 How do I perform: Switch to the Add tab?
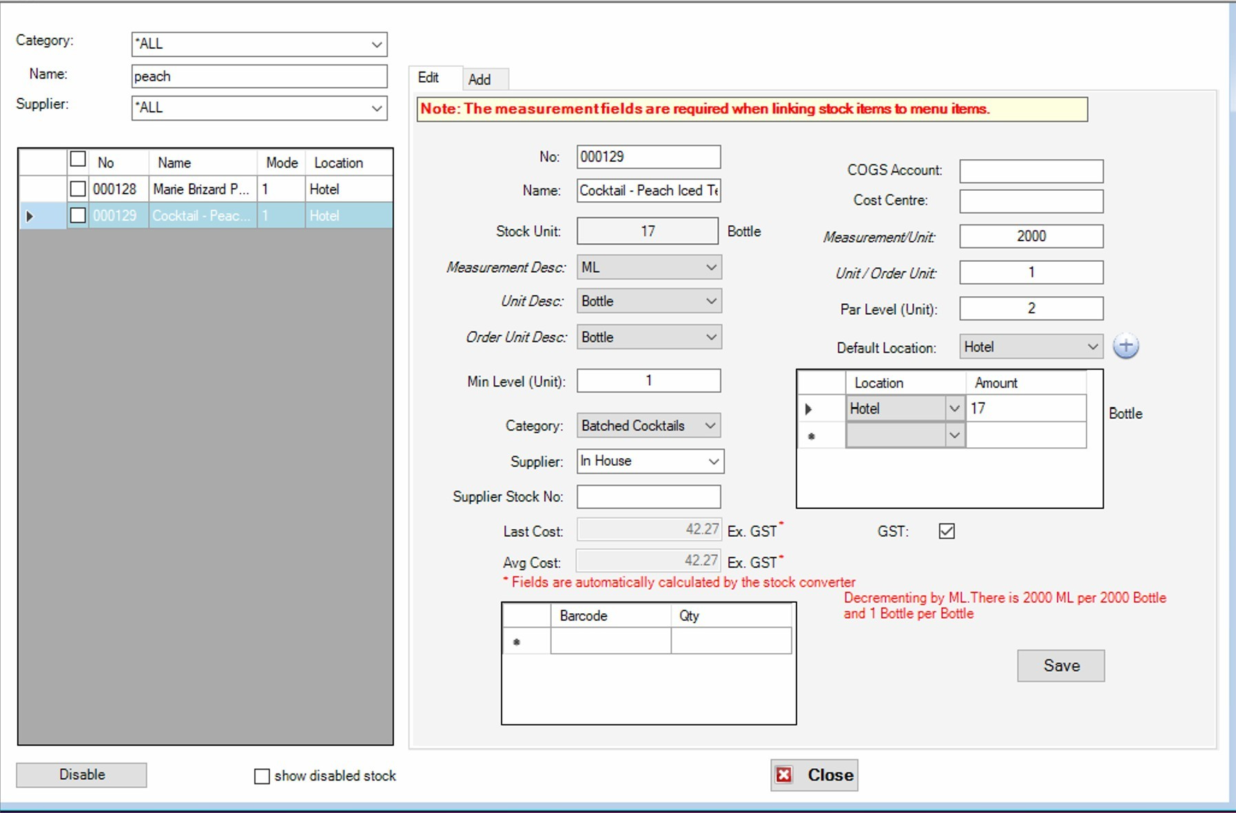480,79
